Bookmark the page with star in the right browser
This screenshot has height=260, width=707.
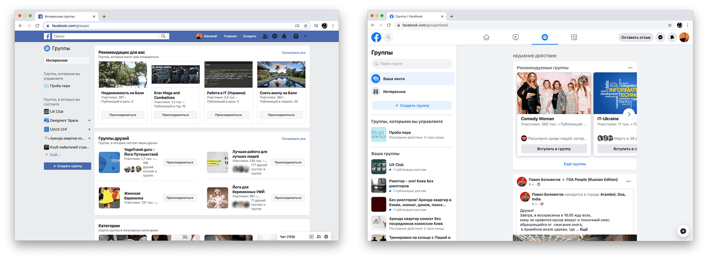click(670, 25)
